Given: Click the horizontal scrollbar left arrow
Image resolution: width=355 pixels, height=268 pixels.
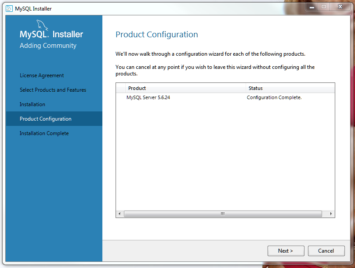Looking at the screenshot, I should (x=120, y=214).
